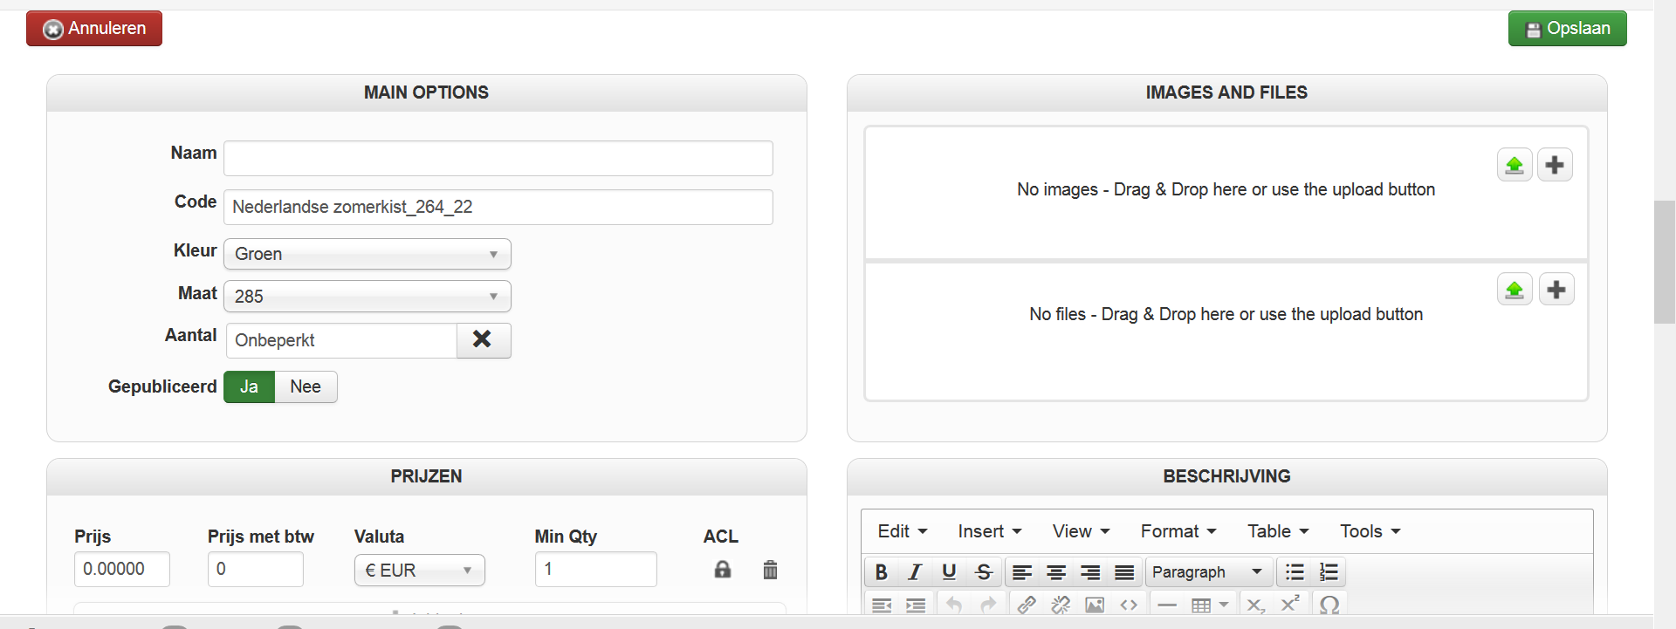Image resolution: width=1676 pixels, height=629 pixels.
Task: Apply strikethrough formatting in the editor
Action: pos(984,572)
